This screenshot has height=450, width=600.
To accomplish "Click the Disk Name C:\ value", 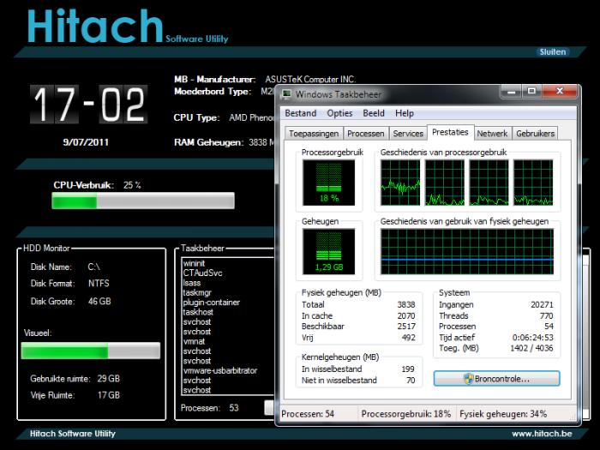I will point(93,267).
